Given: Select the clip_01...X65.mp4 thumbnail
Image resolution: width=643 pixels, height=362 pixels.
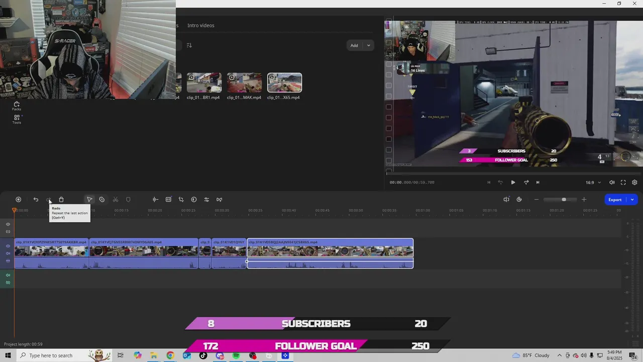Looking at the screenshot, I should tap(284, 83).
